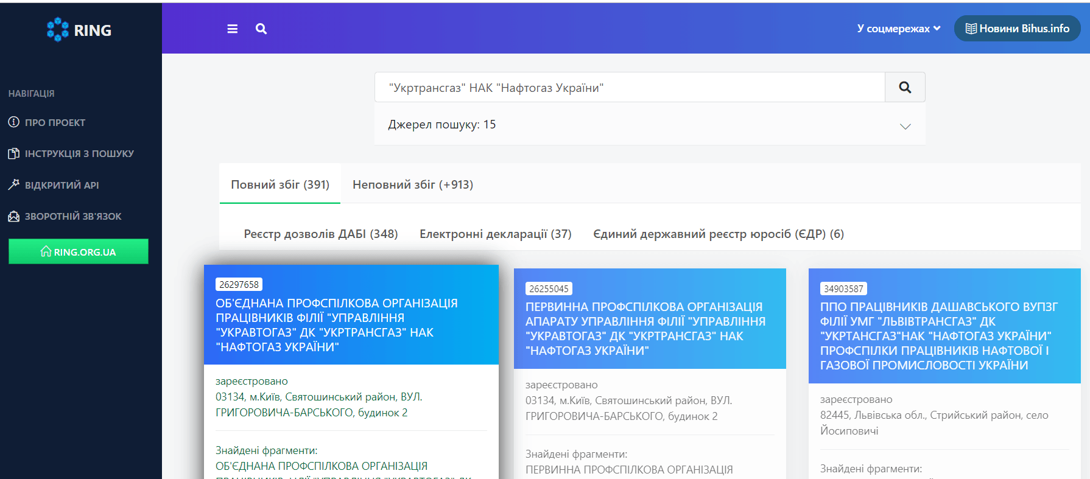The width and height of the screenshot is (1090, 479).
Task: Select 'Повний збіг (391)' tab
Action: [280, 184]
